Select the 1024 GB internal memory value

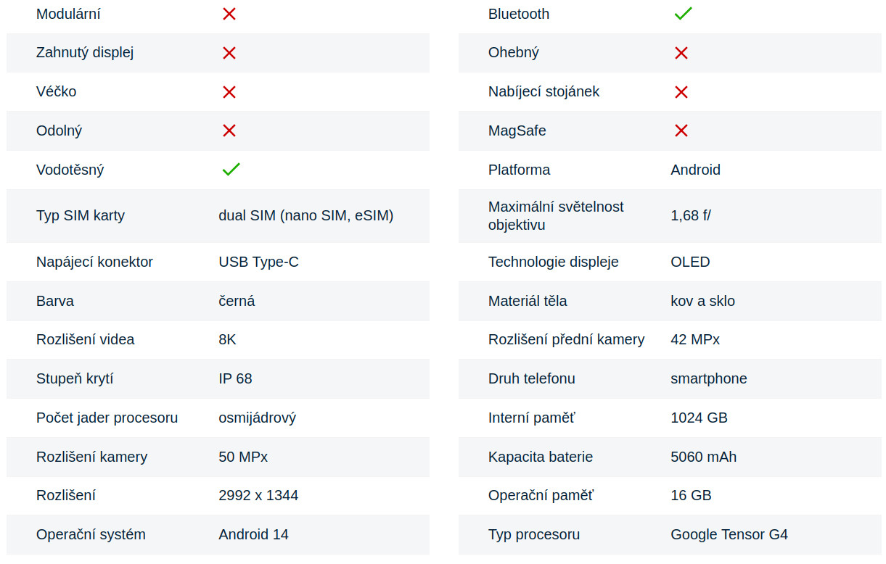[x=699, y=418]
